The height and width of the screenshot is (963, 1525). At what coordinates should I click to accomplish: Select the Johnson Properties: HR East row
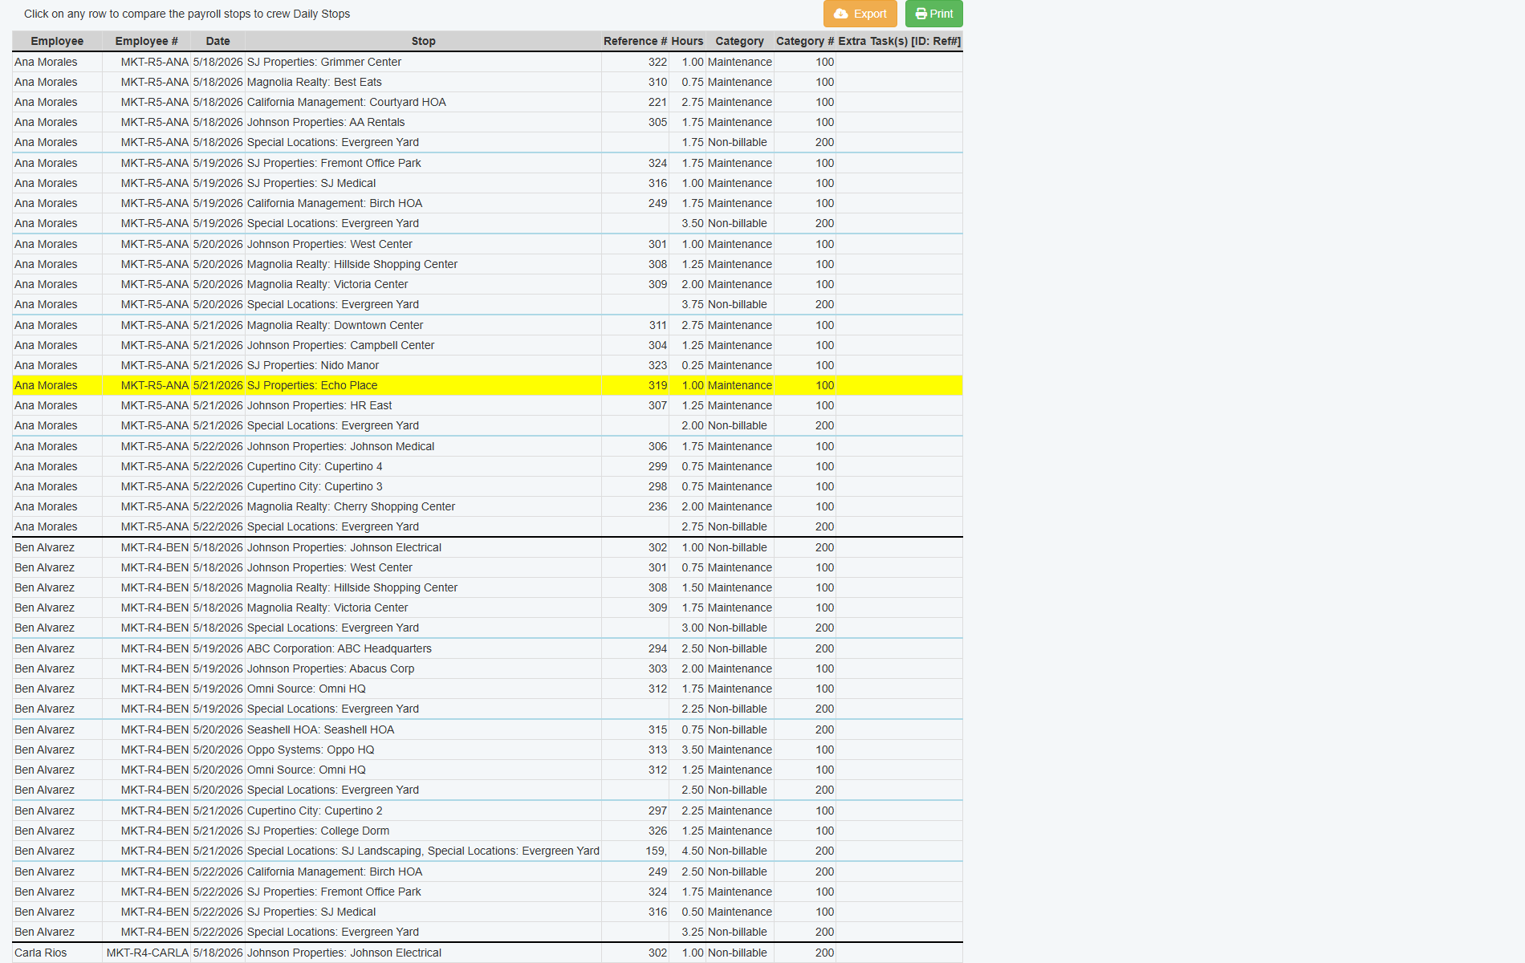[x=487, y=405]
